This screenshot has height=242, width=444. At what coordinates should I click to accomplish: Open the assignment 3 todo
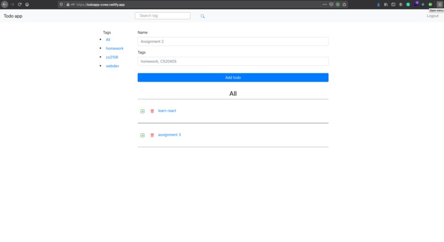click(x=169, y=135)
